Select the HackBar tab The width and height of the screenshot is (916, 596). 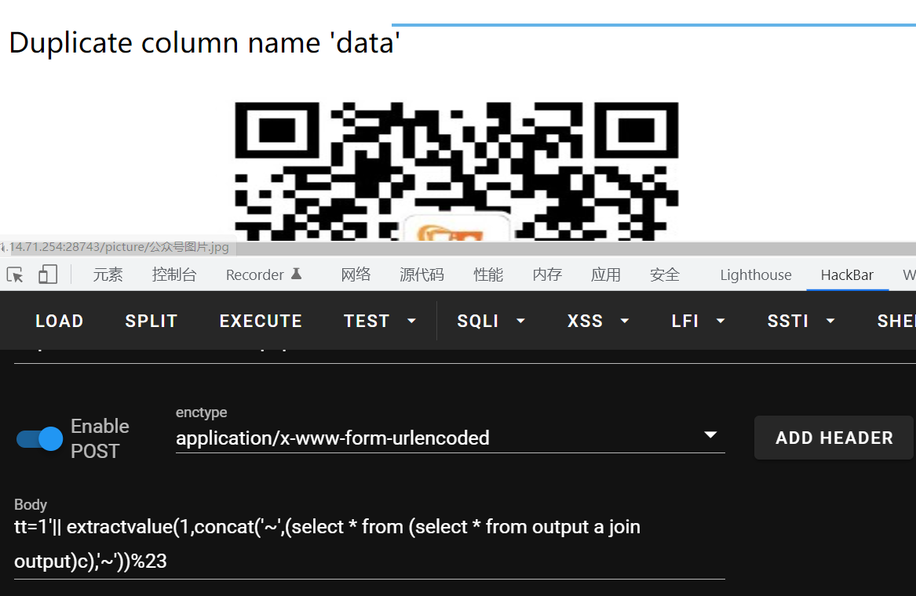pyautogui.click(x=847, y=274)
